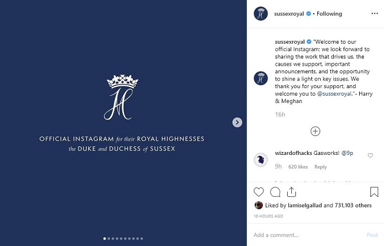
Task: Open the three-dot more options menu
Action: coord(374,13)
